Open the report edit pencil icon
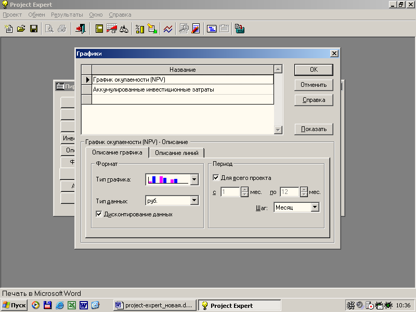 196,29
